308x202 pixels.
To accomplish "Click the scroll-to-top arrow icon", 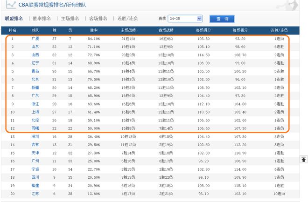I will click(x=304, y=159).
